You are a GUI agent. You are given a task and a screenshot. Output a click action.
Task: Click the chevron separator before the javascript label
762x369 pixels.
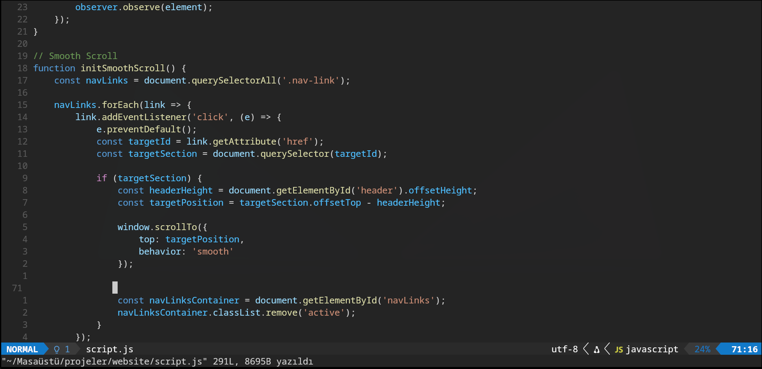click(x=607, y=349)
